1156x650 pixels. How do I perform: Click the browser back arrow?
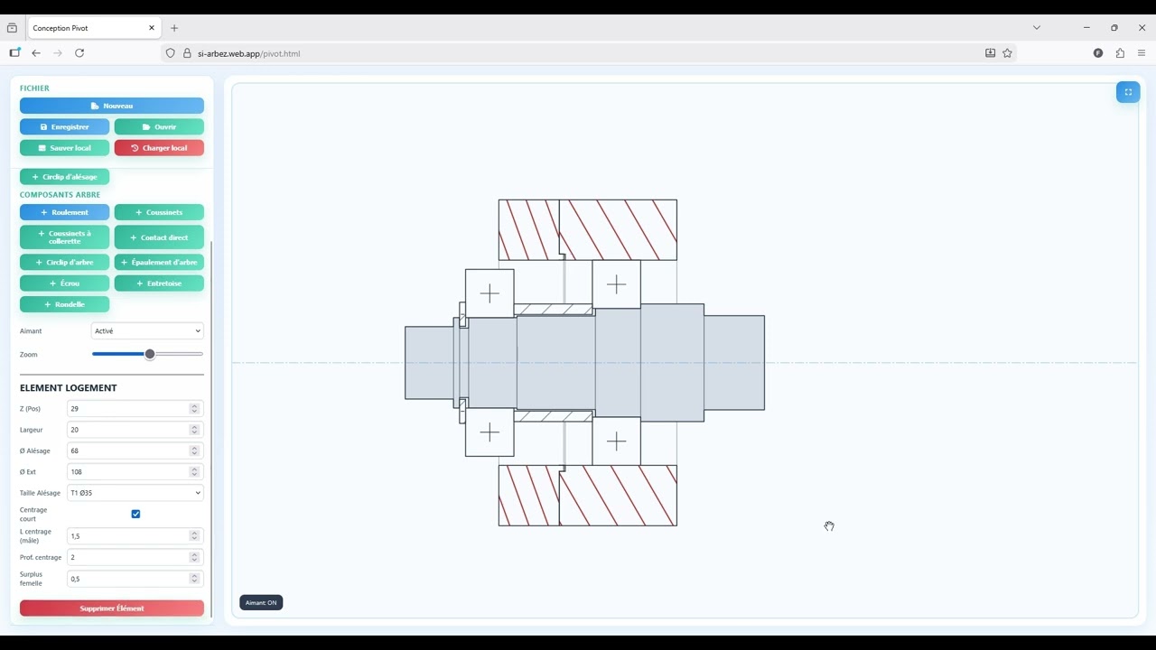pyautogui.click(x=36, y=53)
